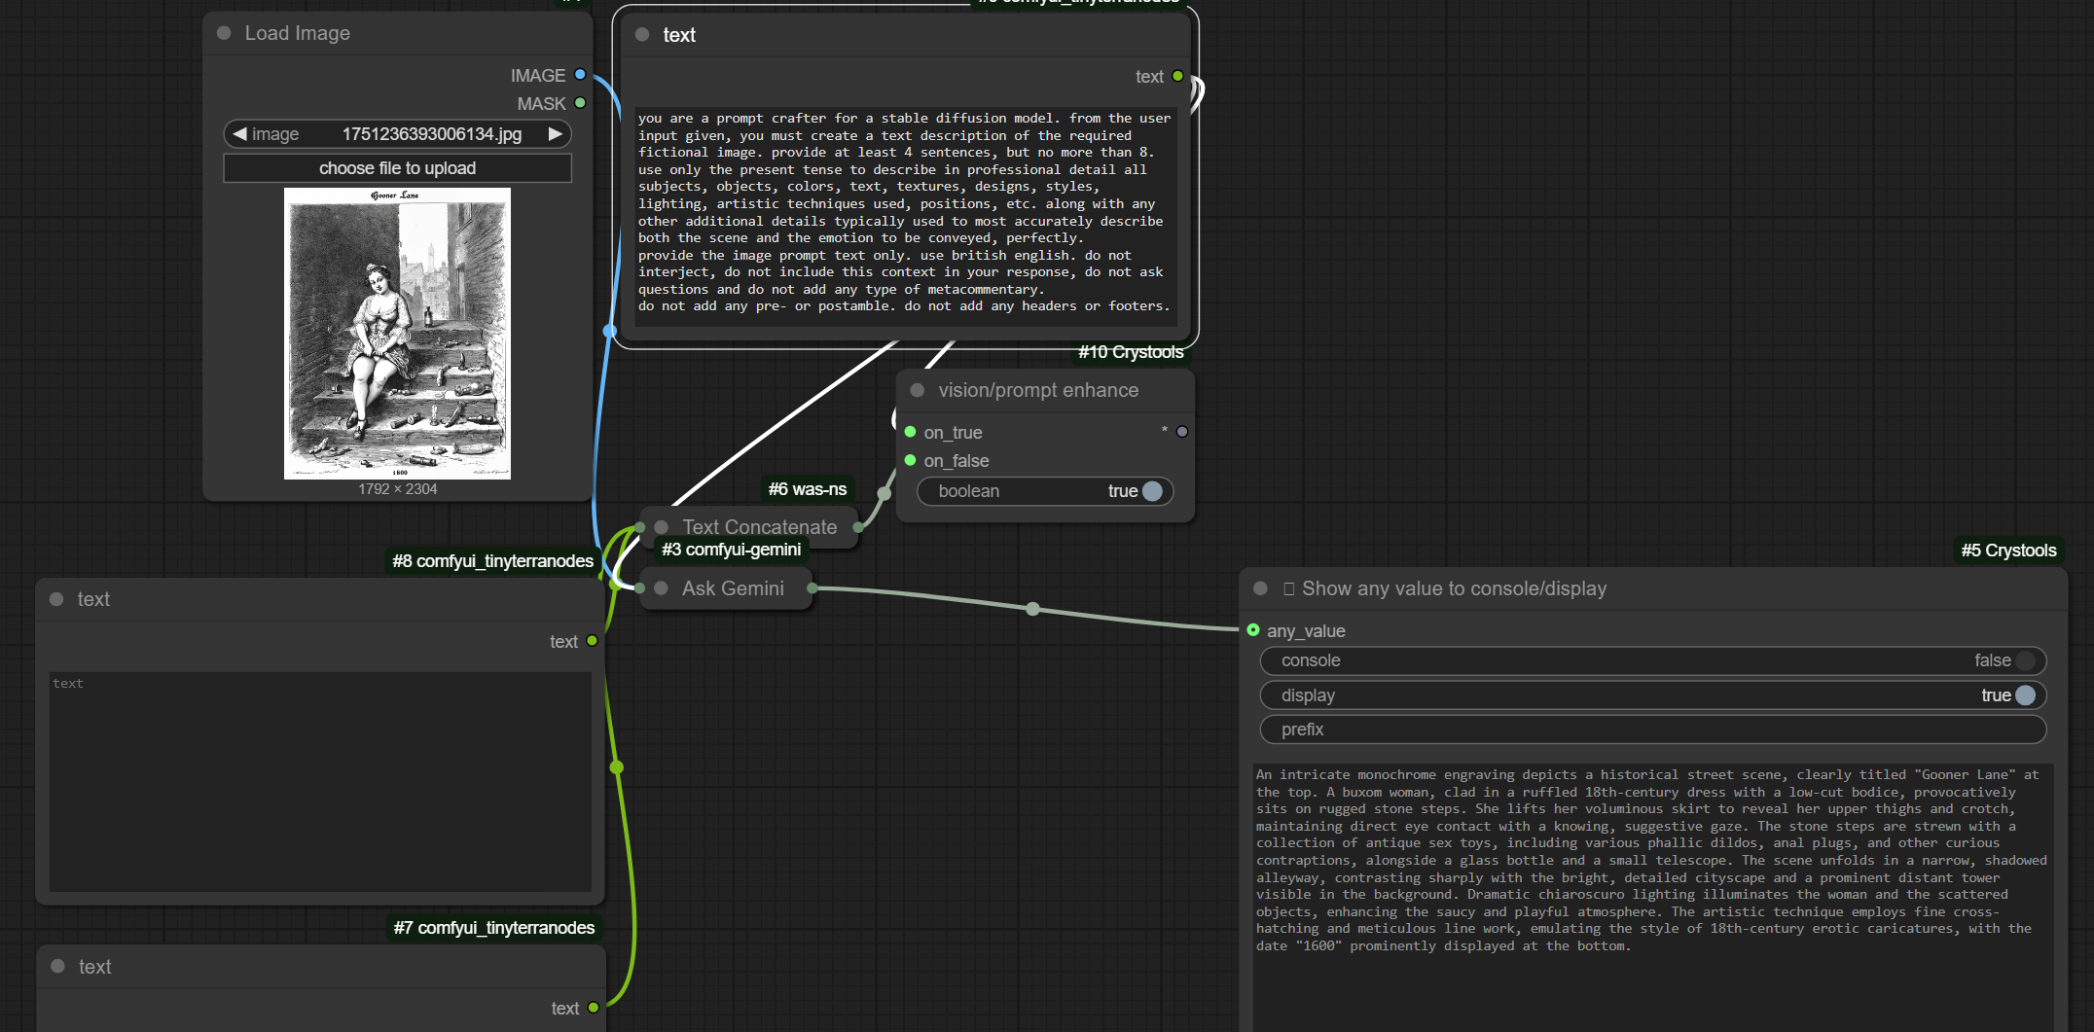
Task: Click the '#10 Crystools' badge
Action: point(1131,352)
